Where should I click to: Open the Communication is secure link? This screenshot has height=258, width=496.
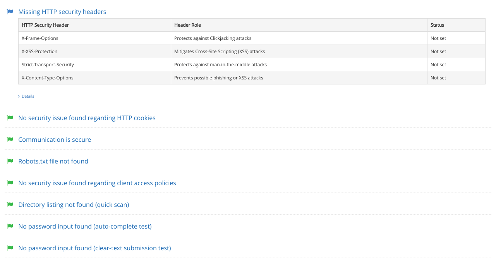pos(55,139)
